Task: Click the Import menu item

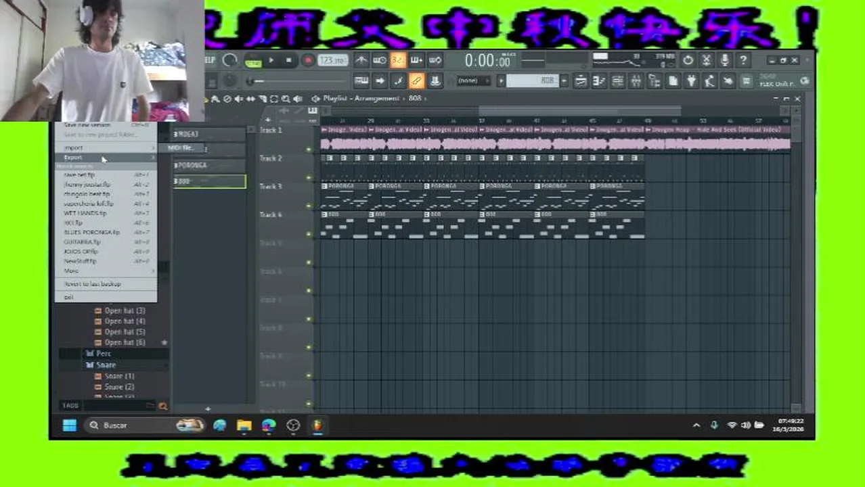Action: [106, 147]
